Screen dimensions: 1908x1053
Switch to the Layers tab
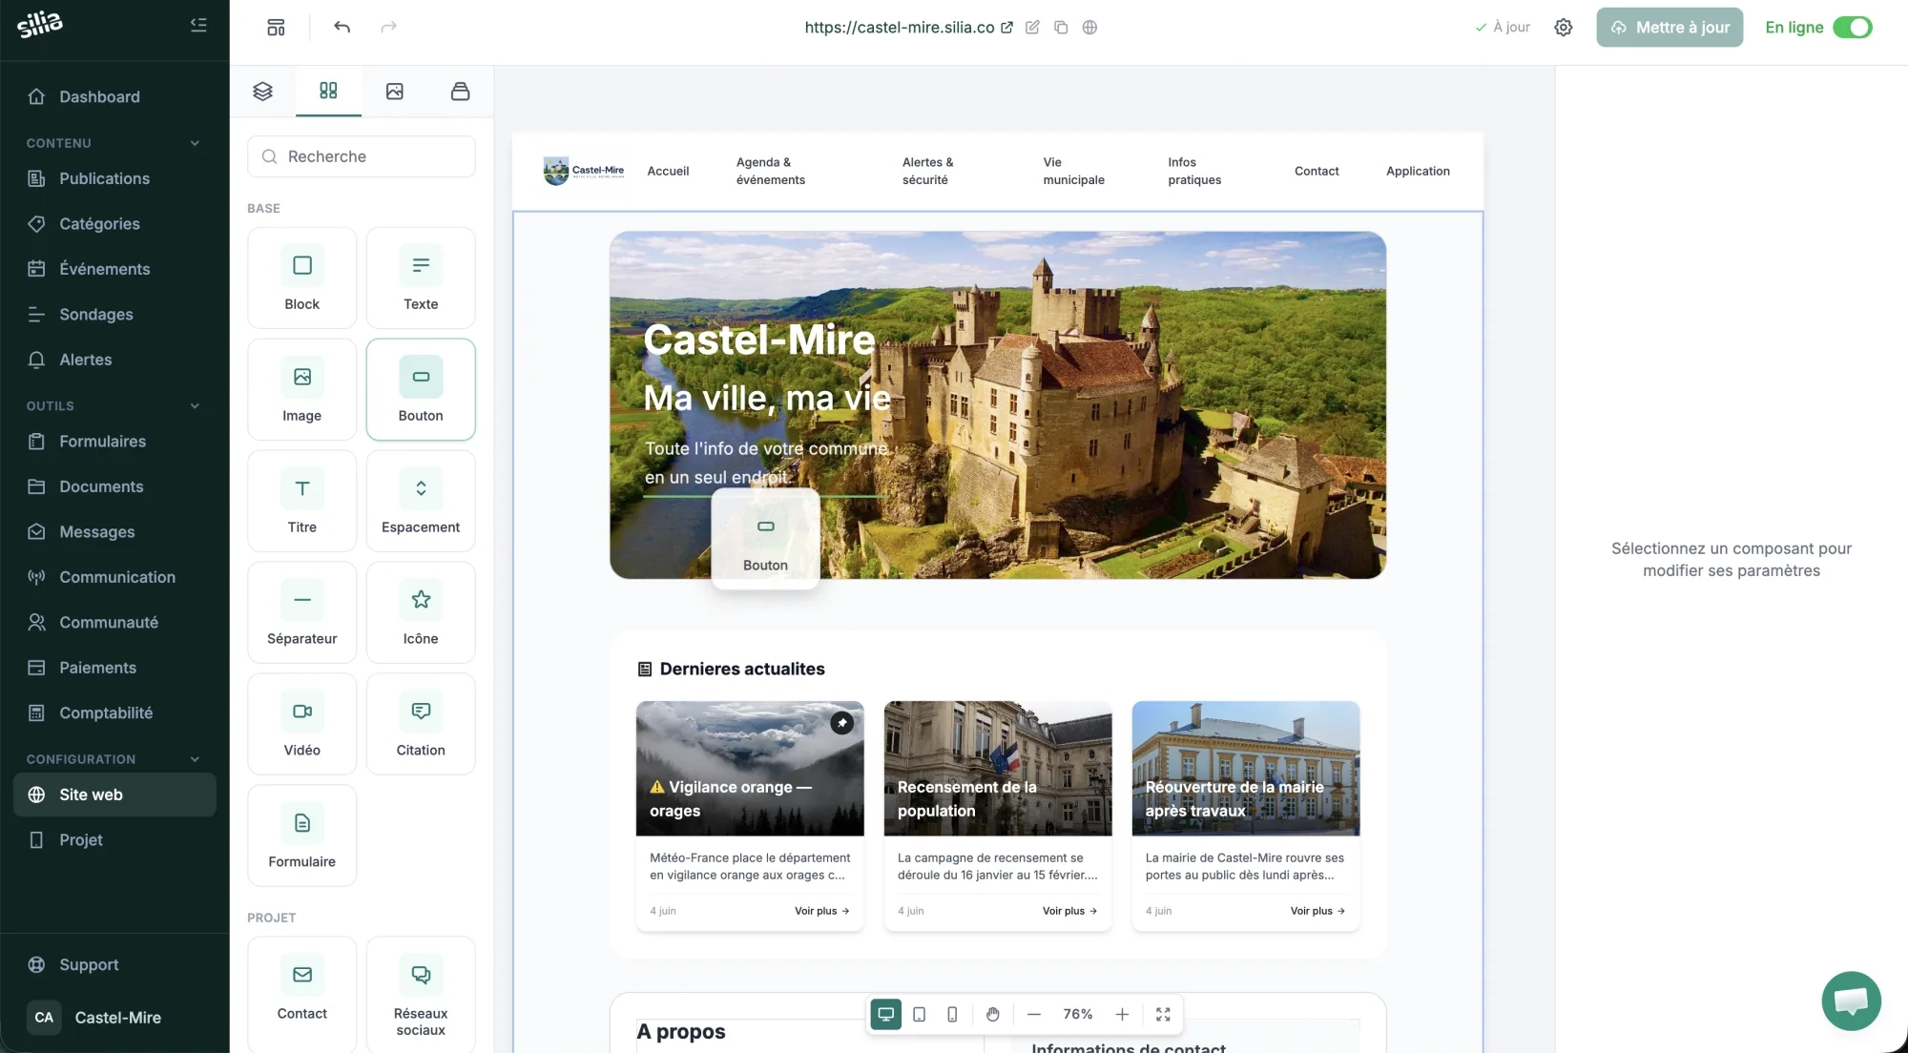click(x=262, y=91)
